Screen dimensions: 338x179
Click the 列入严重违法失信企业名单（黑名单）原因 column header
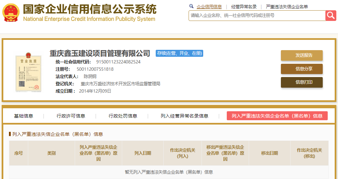tap(98, 153)
